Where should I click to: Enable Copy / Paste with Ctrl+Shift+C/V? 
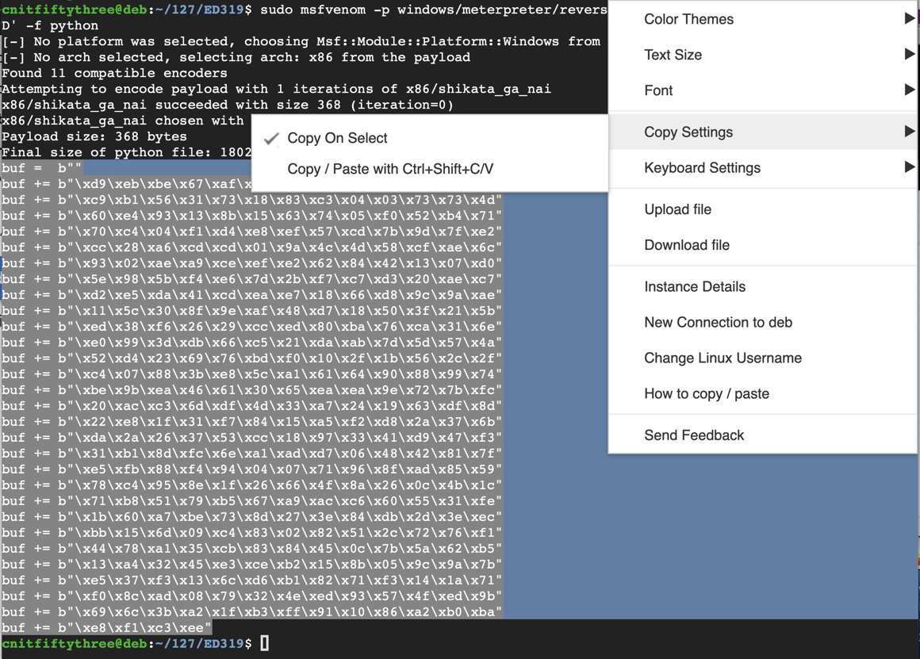click(430, 169)
